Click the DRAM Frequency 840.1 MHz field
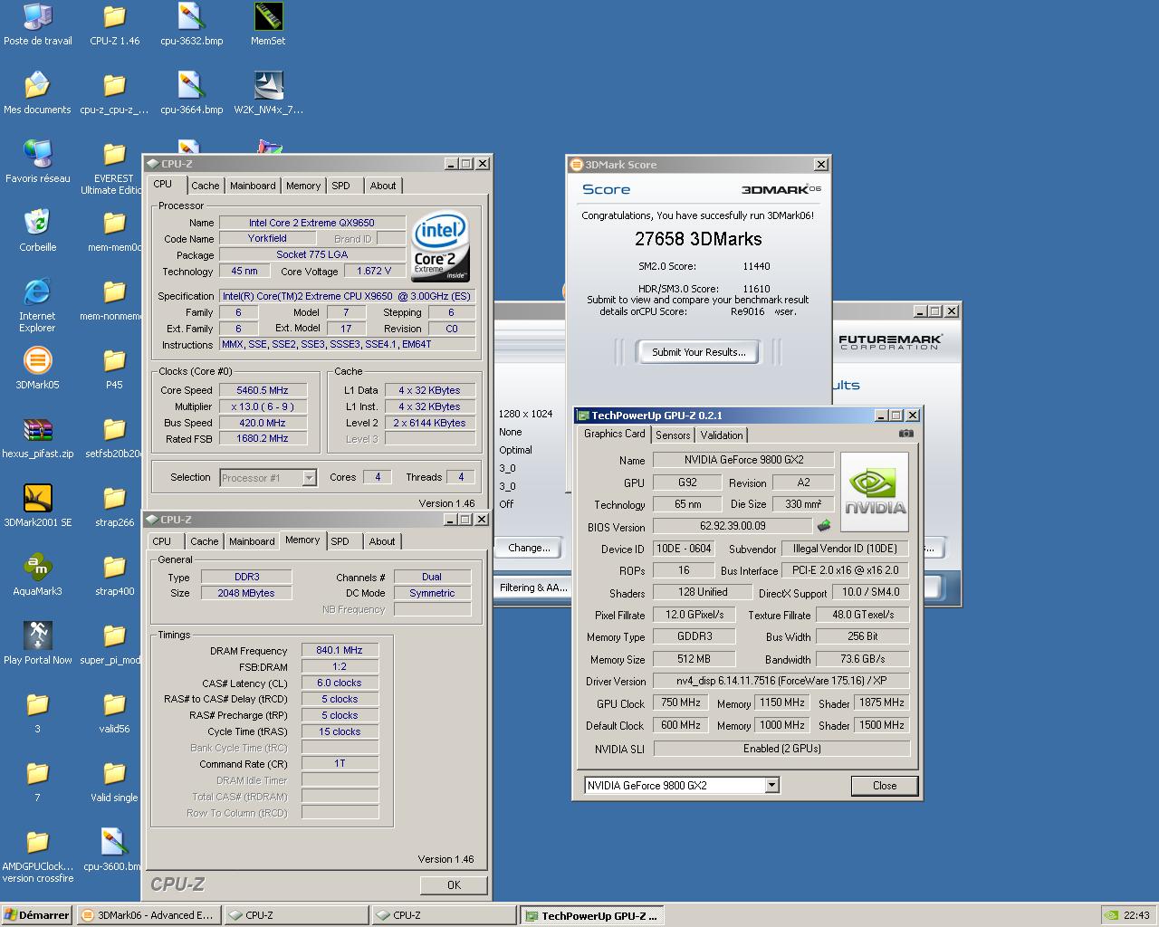The image size is (1159, 927). tap(340, 650)
